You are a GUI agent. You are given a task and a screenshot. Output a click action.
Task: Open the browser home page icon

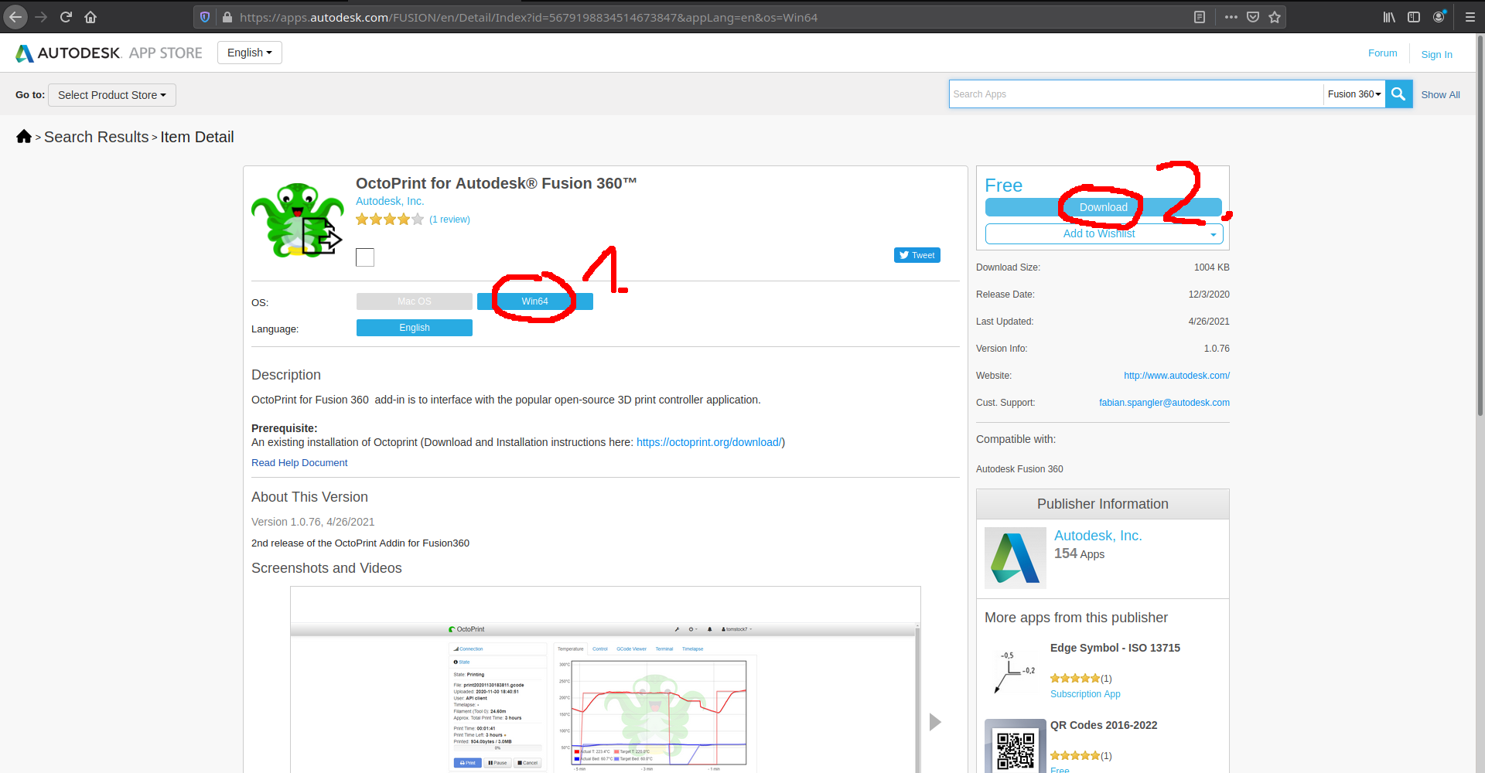point(90,16)
